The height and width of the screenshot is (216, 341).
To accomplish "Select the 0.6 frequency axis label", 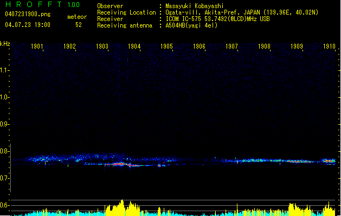I will click(4, 205).
